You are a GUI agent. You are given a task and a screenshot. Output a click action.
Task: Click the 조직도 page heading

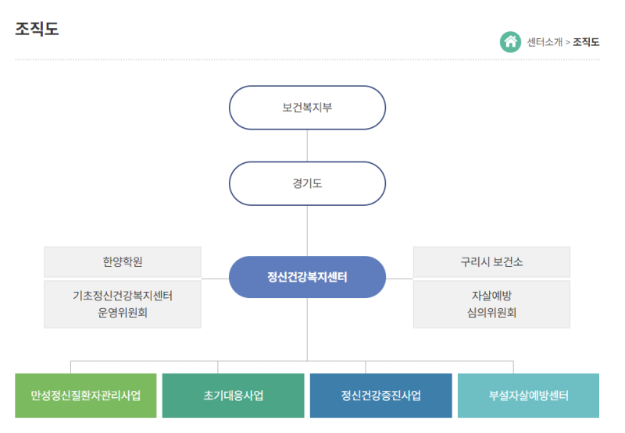pos(37,29)
